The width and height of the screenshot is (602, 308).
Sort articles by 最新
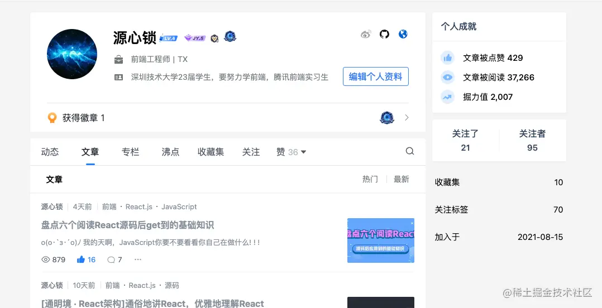point(401,179)
